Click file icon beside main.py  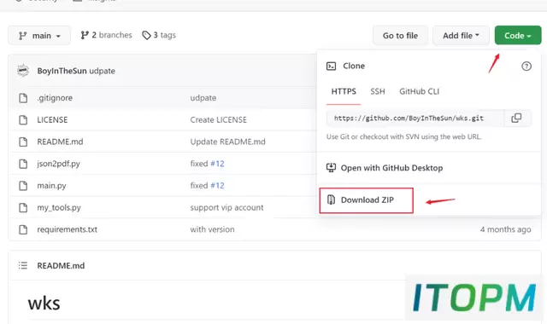coord(23,186)
